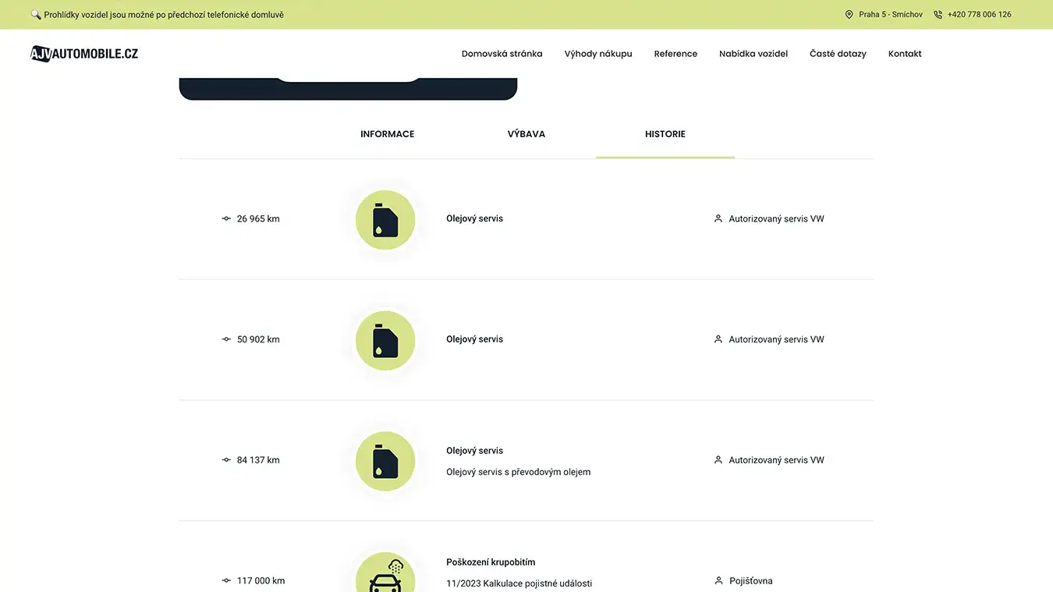Select the HISTORIE tab
This screenshot has width=1053, height=592.
665,134
